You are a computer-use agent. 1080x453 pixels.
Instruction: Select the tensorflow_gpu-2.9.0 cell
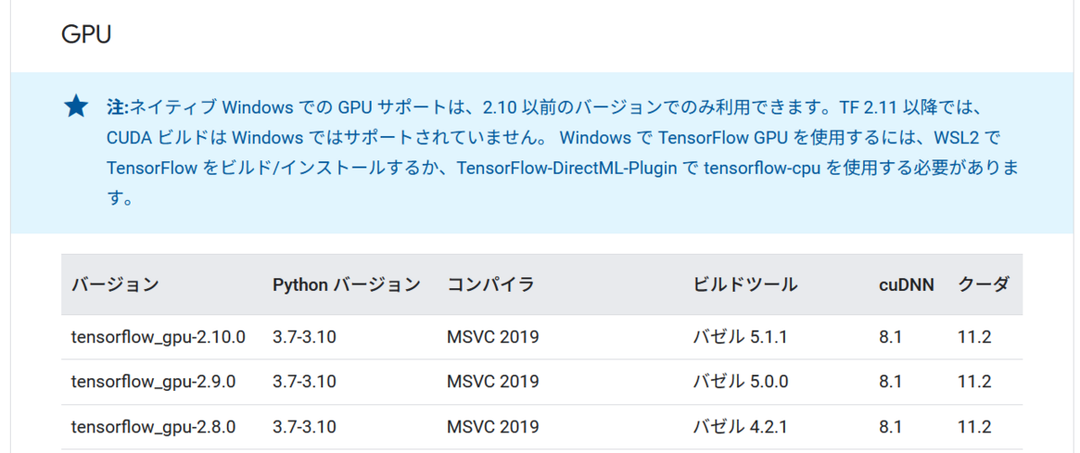click(x=154, y=382)
